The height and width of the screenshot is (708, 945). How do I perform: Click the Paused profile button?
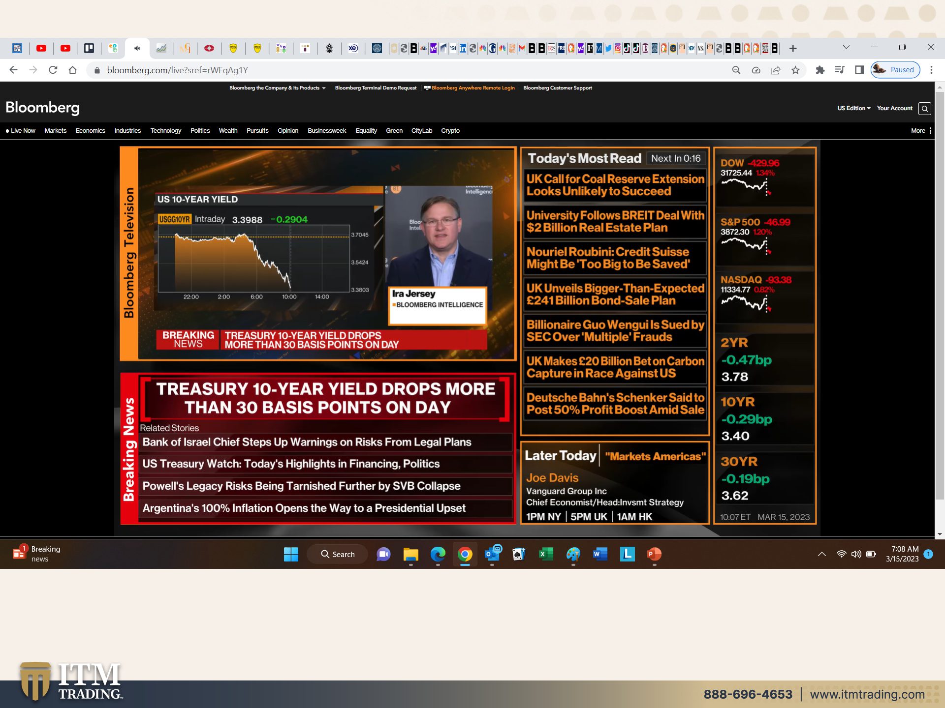(895, 70)
